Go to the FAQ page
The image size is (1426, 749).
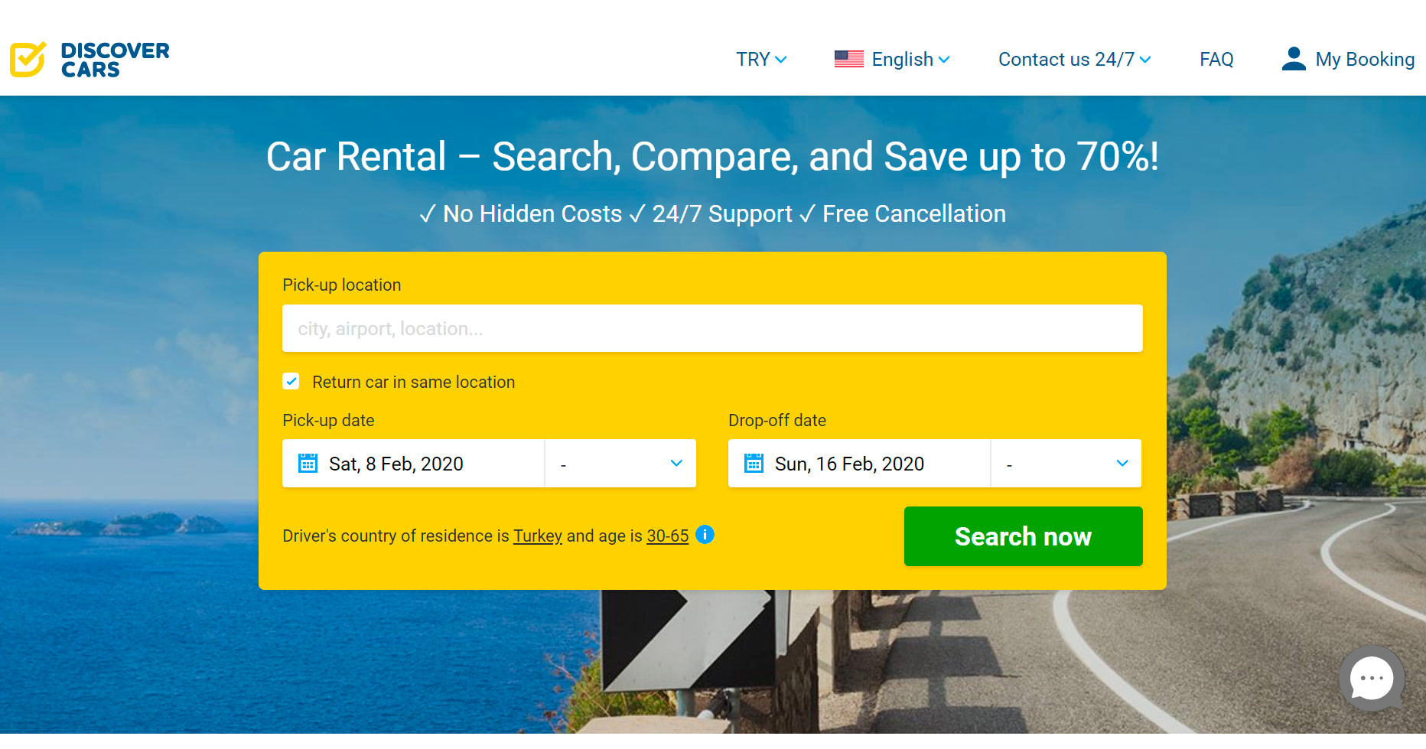click(x=1216, y=59)
